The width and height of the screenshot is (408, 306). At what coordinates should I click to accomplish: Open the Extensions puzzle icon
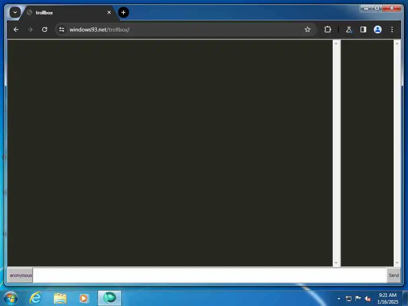pyautogui.click(x=328, y=29)
